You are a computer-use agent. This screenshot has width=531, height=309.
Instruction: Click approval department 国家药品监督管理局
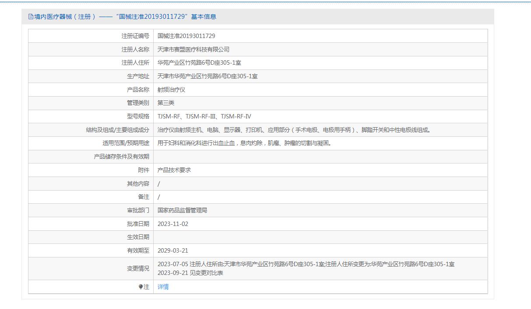182,211
